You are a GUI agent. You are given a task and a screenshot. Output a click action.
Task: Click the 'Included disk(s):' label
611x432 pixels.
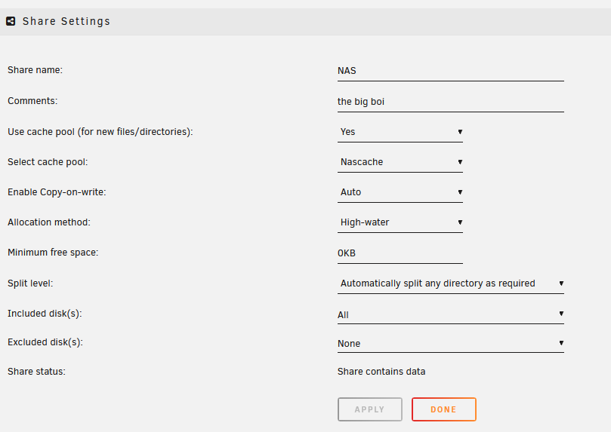pyautogui.click(x=45, y=314)
